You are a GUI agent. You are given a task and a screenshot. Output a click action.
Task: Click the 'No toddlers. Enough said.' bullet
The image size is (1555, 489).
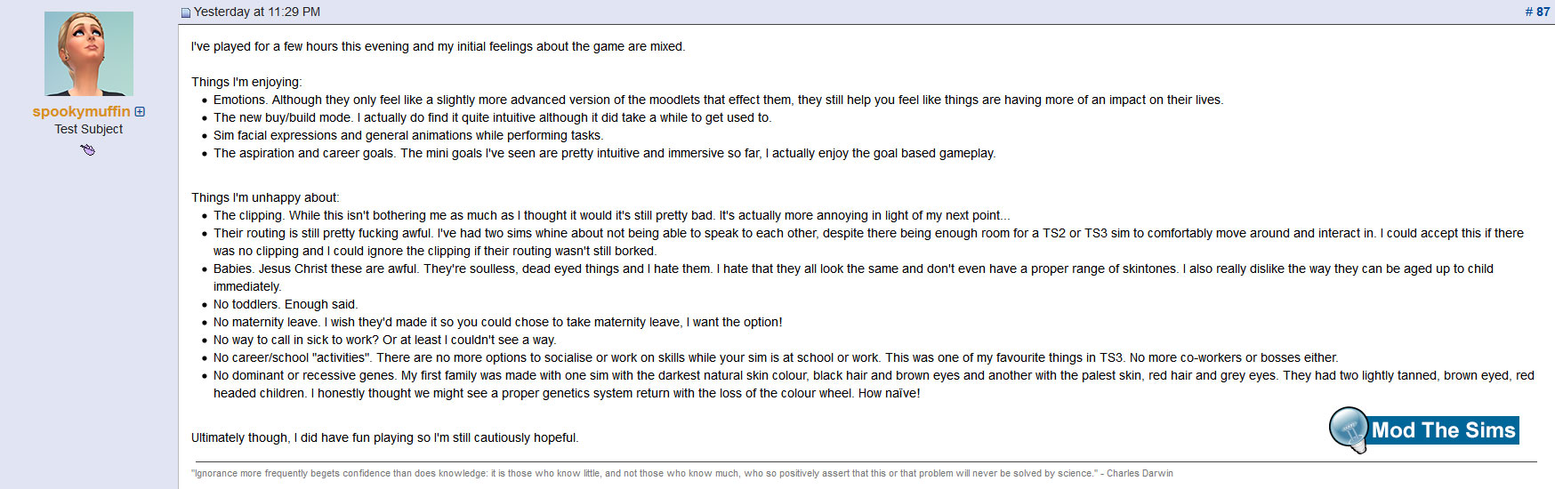click(x=286, y=304)
